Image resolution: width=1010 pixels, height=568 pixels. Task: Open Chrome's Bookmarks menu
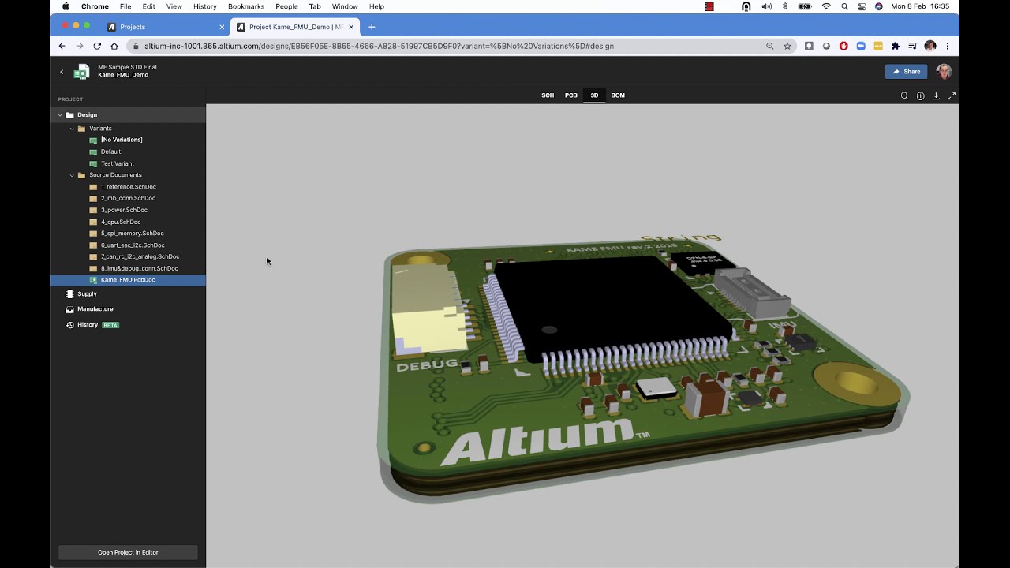point(246,6)
